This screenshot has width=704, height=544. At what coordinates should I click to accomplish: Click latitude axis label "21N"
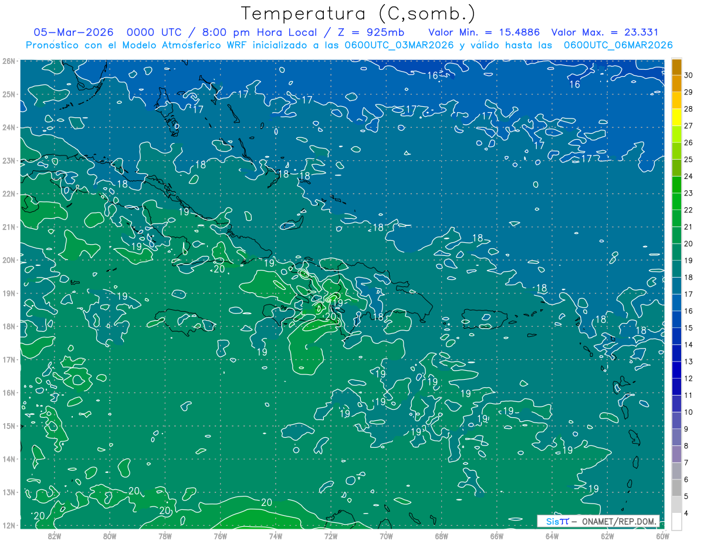coord(9,227)
